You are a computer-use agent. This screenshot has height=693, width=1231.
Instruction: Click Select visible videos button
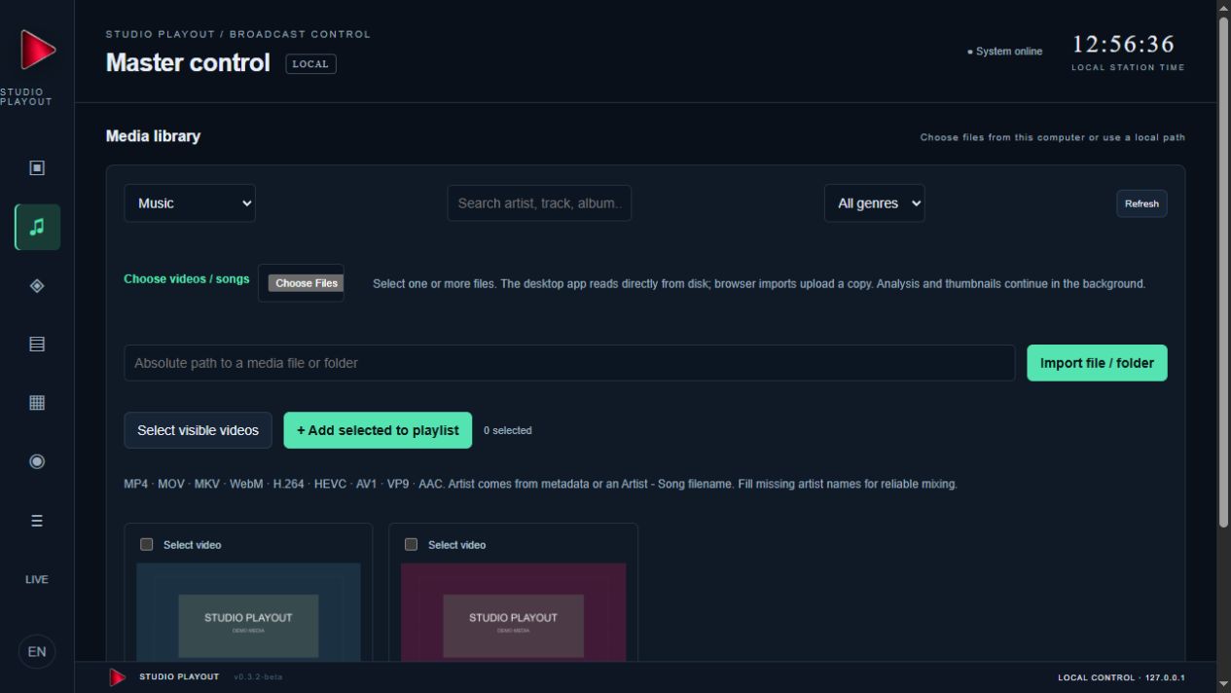[198, 430]
